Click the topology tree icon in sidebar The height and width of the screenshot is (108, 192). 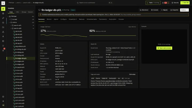pos(3,32)
